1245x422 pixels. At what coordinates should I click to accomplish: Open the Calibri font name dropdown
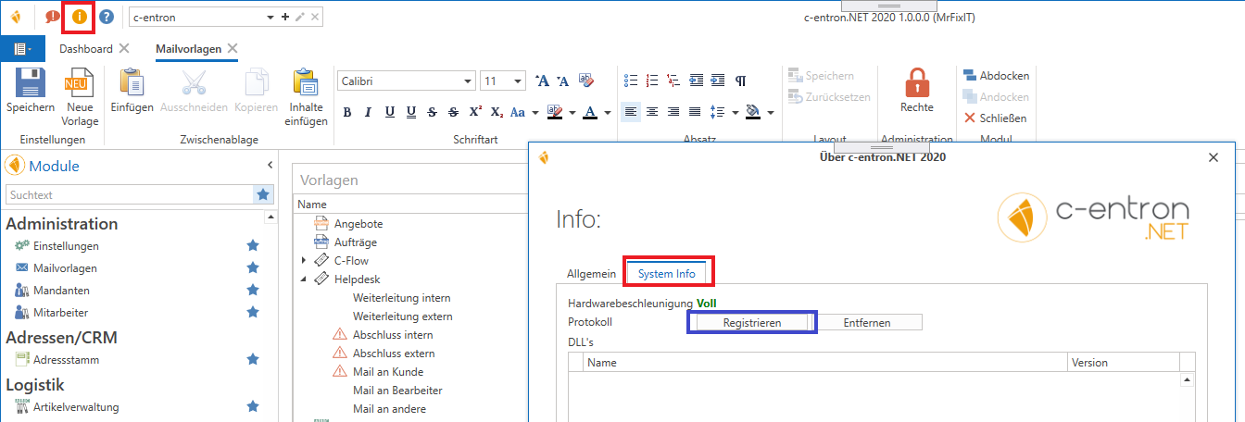click(x=469, y=81)
